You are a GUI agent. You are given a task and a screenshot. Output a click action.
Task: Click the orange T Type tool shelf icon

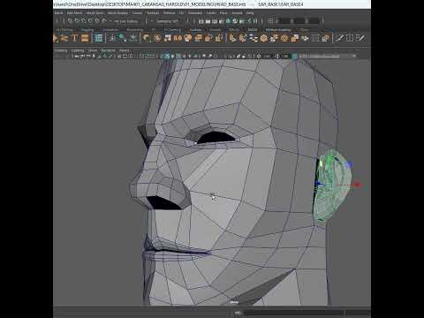pyautogui.click(x=74, y=38)
